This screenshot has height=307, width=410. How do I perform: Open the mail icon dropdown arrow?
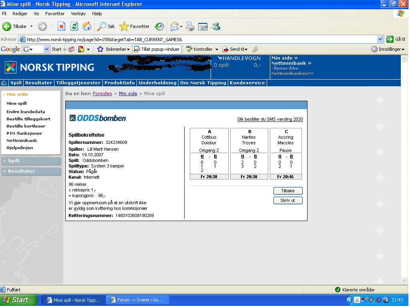pyautogui.click(x=181, y=26)
